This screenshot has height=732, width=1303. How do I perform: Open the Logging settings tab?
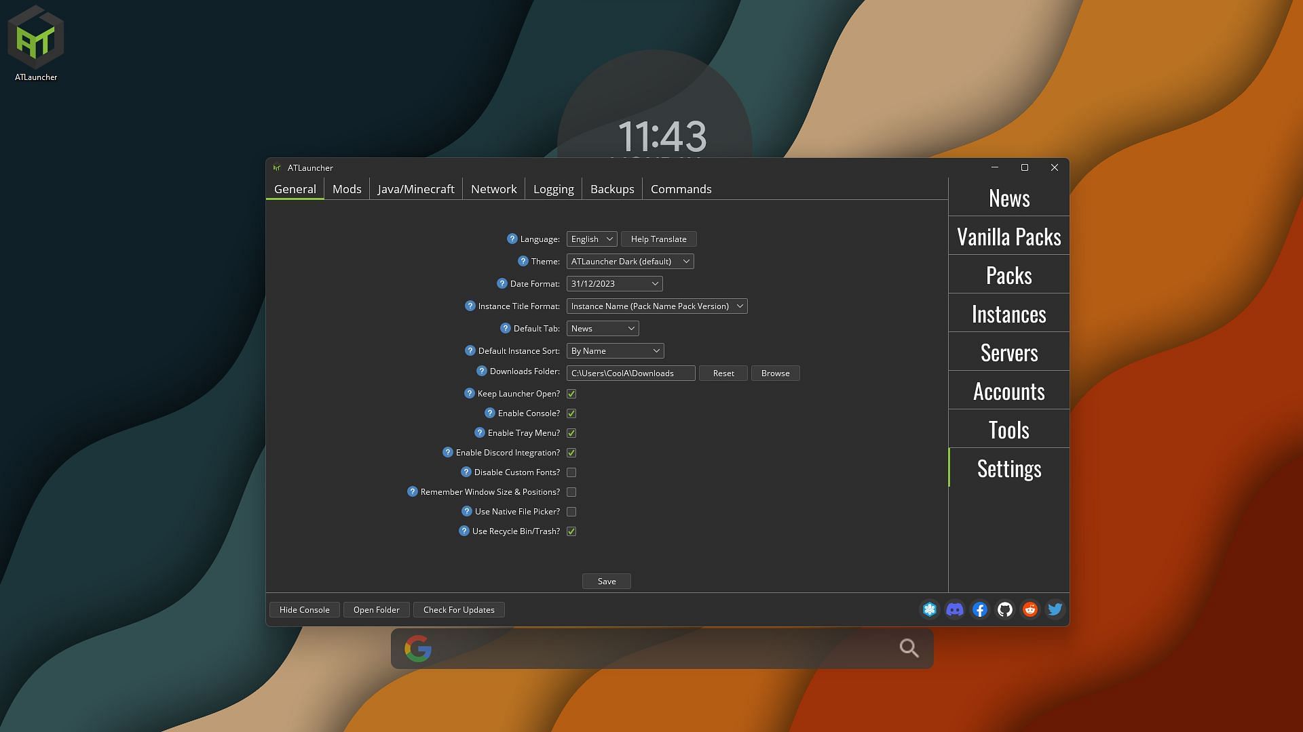click(x=554, y=189)
